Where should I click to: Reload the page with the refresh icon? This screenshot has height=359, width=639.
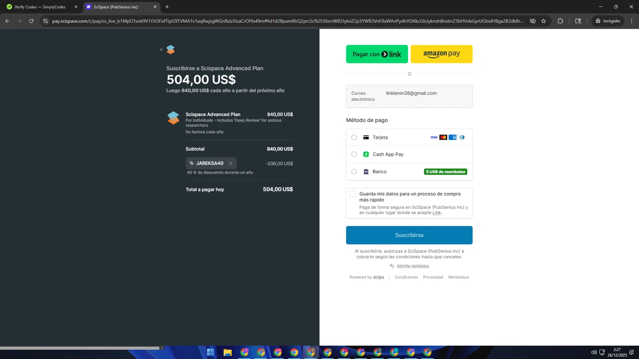[x=31, y=21]
